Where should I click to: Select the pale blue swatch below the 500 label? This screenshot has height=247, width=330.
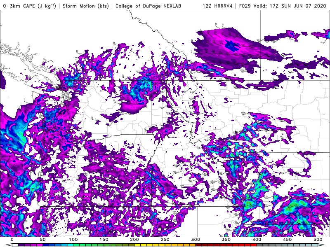pos(315,245)
